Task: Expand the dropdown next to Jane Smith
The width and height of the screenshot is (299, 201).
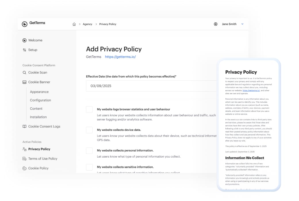Action: [242, 24]
